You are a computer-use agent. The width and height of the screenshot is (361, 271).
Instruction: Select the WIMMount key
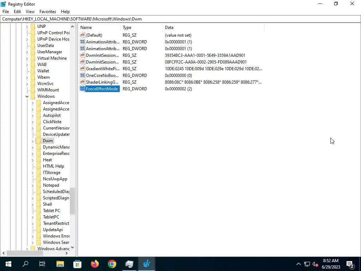pyautogui.click(x=48, y=90)
